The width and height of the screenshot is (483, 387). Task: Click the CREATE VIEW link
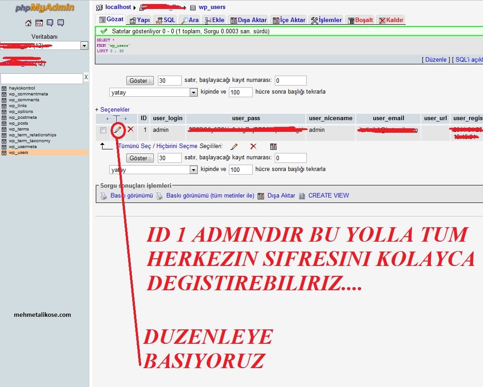coord(328,195)
